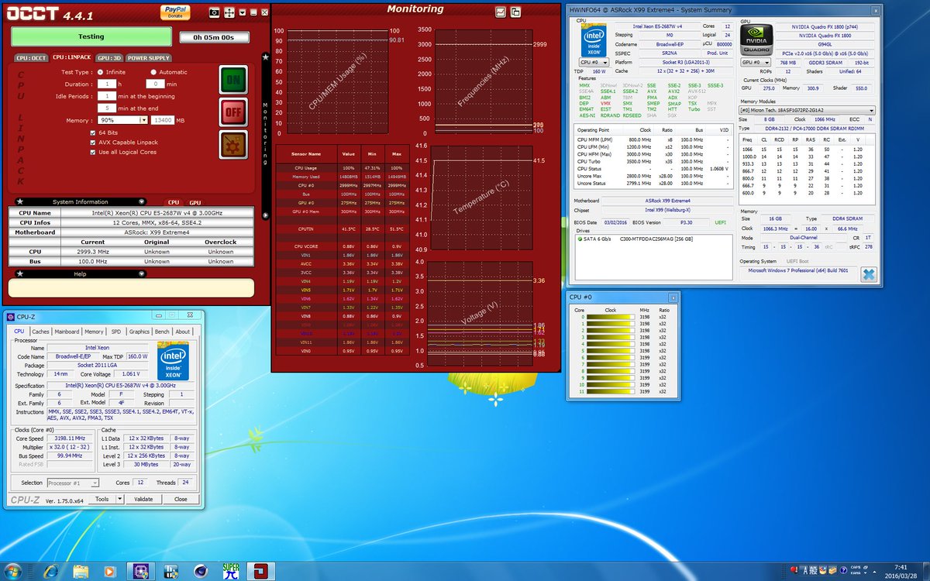Click the star icon beside Help panel
This screenshot has height=581, width=930.
coord(19,273)
